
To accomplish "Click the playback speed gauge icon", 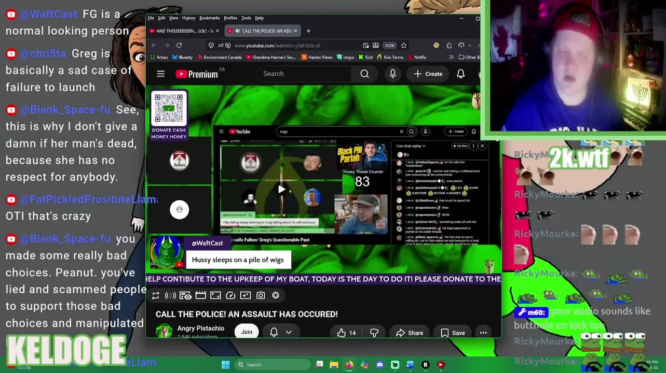I will [230, 295].
